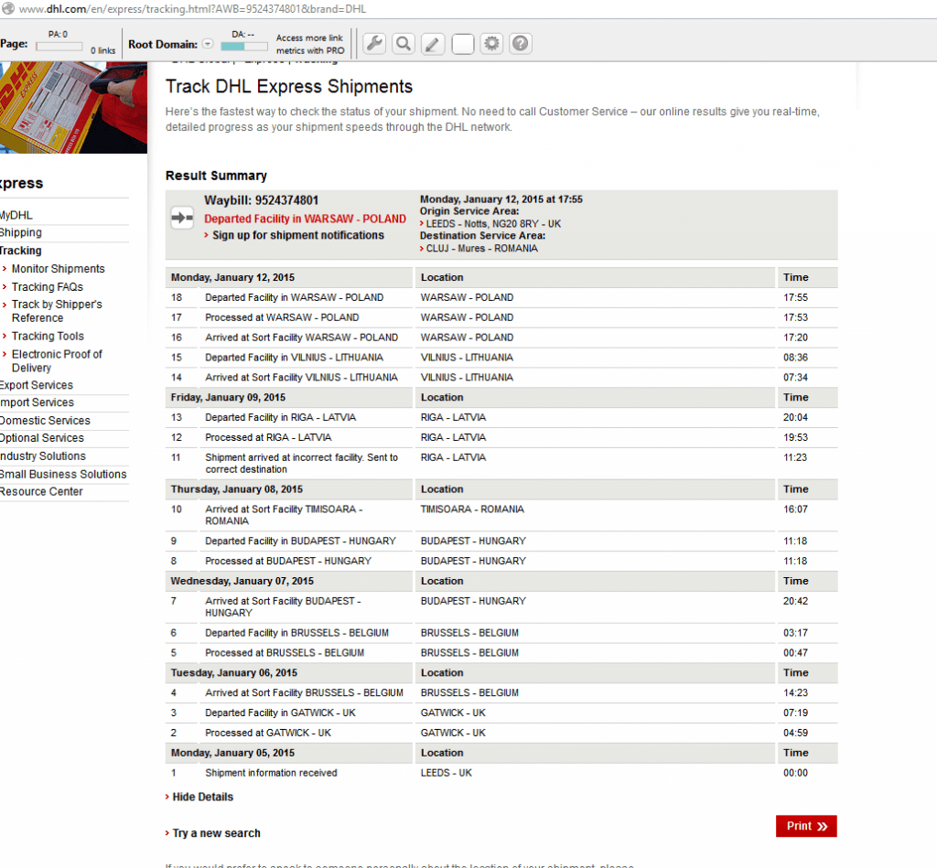Image resolution: width=937 pixels, height=868 pixels.
Task: Expand the Root Domain dropdown arrow
Action: pyautogui.click(x=208, y=44)
